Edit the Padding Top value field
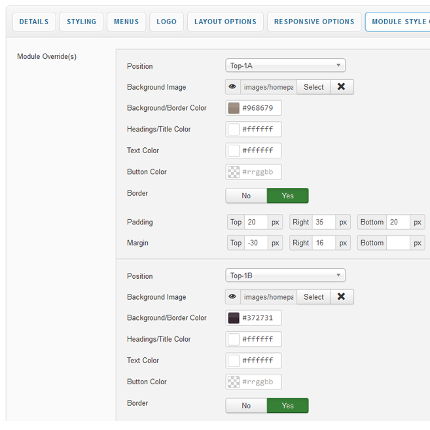 click(256, 222)
